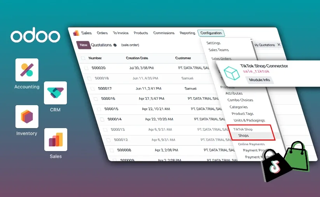Screen dimensions: 320x197
Task: Tick the select-all checkbox in header
Action: point(83,58)
